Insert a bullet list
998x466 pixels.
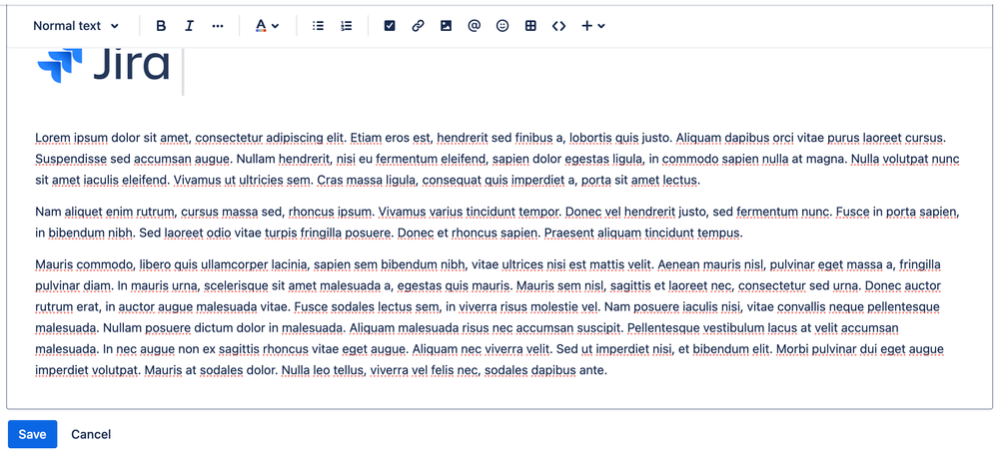point(319,26)
